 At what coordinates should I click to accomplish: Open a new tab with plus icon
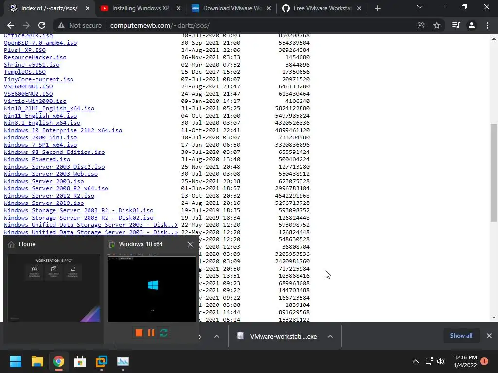pos(377,9)
